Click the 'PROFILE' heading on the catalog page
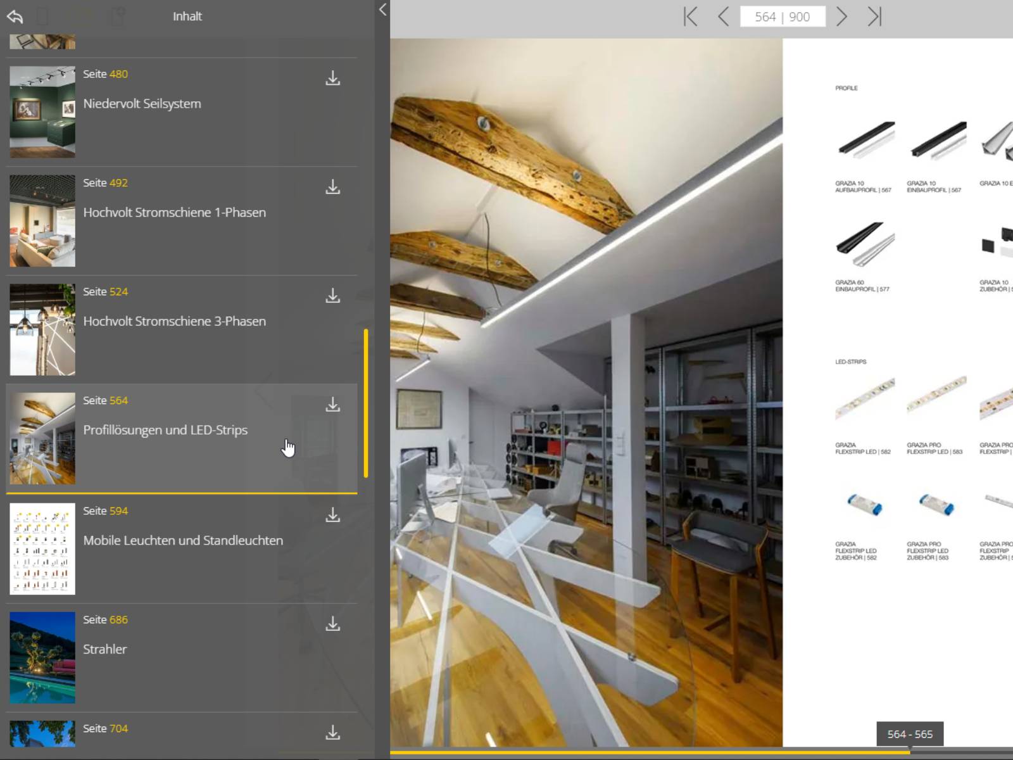Viewport: 1013px width, 760px height. click(x=846, y=89)
